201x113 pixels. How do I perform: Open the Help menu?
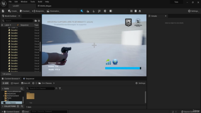[47, 2]
